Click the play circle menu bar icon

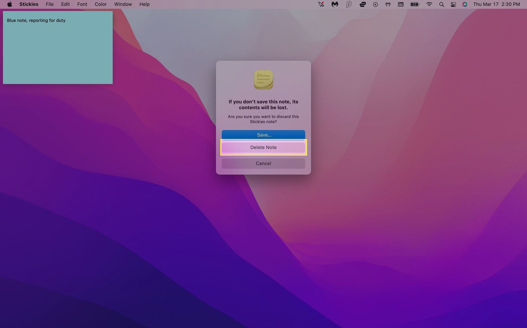pyautogui.click(x=375, y=4)
